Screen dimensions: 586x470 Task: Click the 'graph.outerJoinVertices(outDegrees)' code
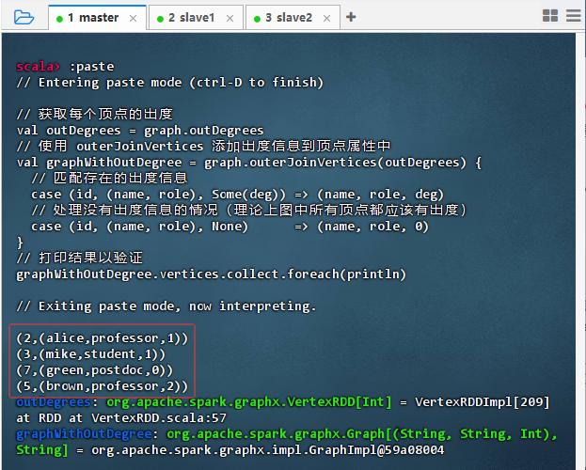pyautogui.click(x=335, y=163)
